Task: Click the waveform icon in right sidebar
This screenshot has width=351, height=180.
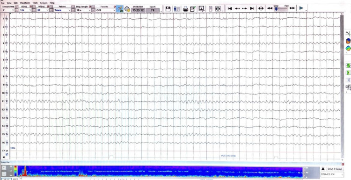Action: [x=348, y=33]
